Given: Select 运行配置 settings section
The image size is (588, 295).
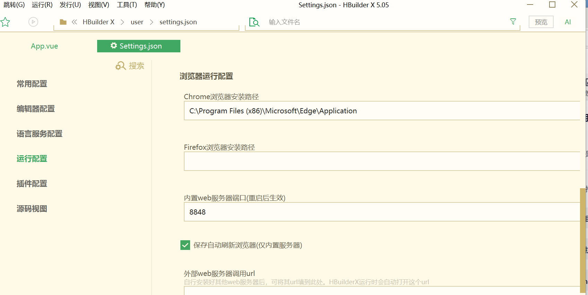Looking at the screenshot, I should point(32,159).
